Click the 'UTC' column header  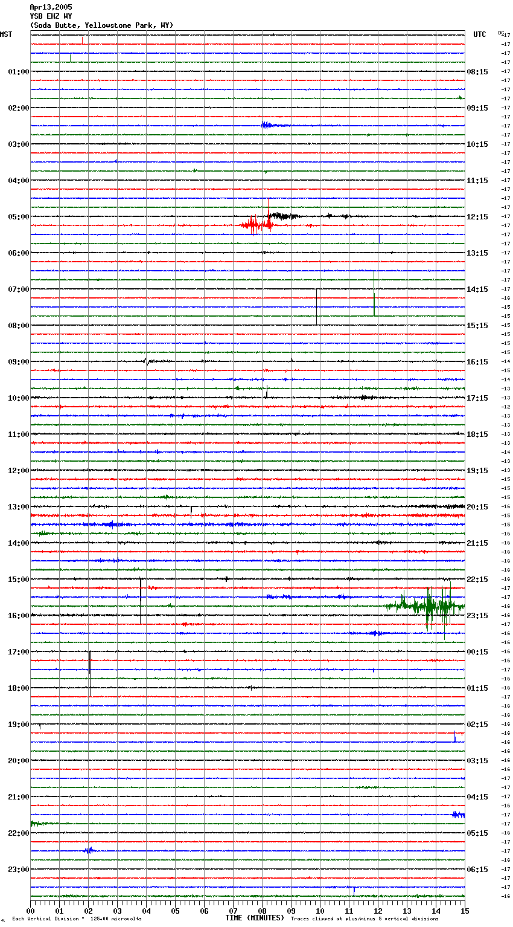coord(480,34)
